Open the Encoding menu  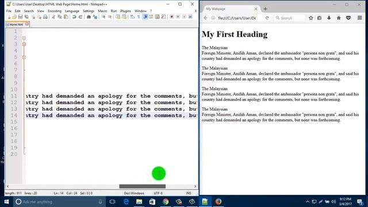[55, 11]
